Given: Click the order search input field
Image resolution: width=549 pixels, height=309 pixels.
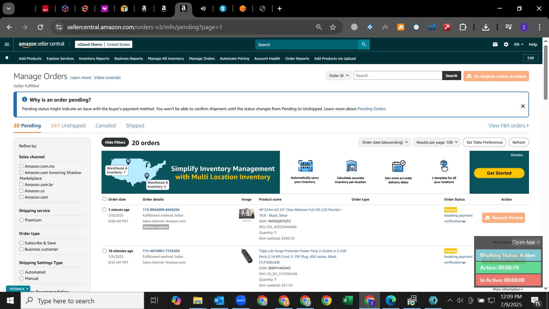Looking at the screenshot, I should pyautogui.click(x=398, y=76).
